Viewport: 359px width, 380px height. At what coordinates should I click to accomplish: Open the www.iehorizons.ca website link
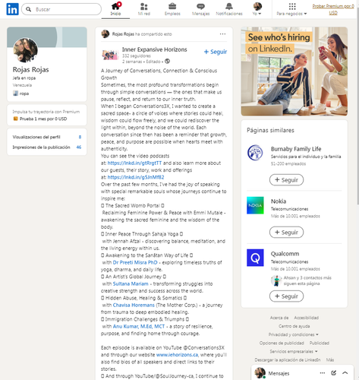pos(177,355)
